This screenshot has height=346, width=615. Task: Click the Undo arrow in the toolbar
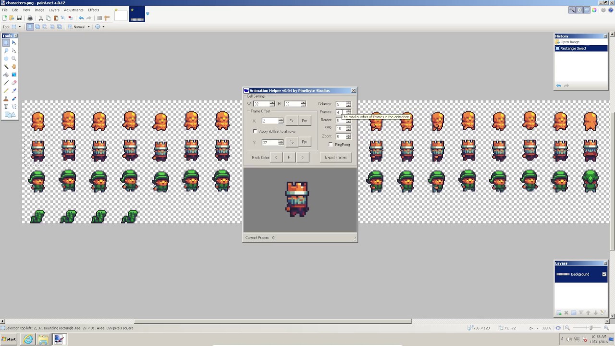(82, 18)
